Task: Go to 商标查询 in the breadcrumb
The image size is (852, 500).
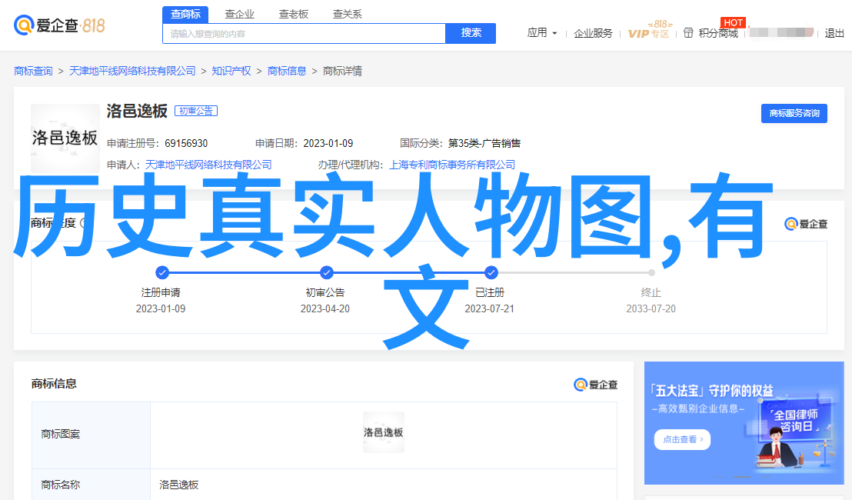Action: pyautogui.click(x=33, y=72)
